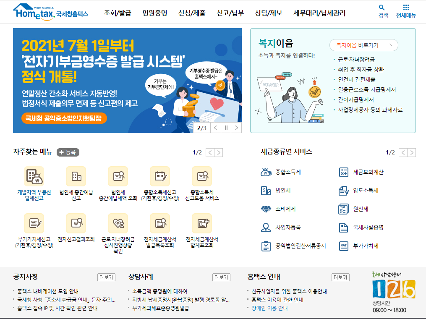Go to next 세금종류별 서비스 page
Viewport: 426px width, 319px height.
pyautogui.click(x=412, y=153)
